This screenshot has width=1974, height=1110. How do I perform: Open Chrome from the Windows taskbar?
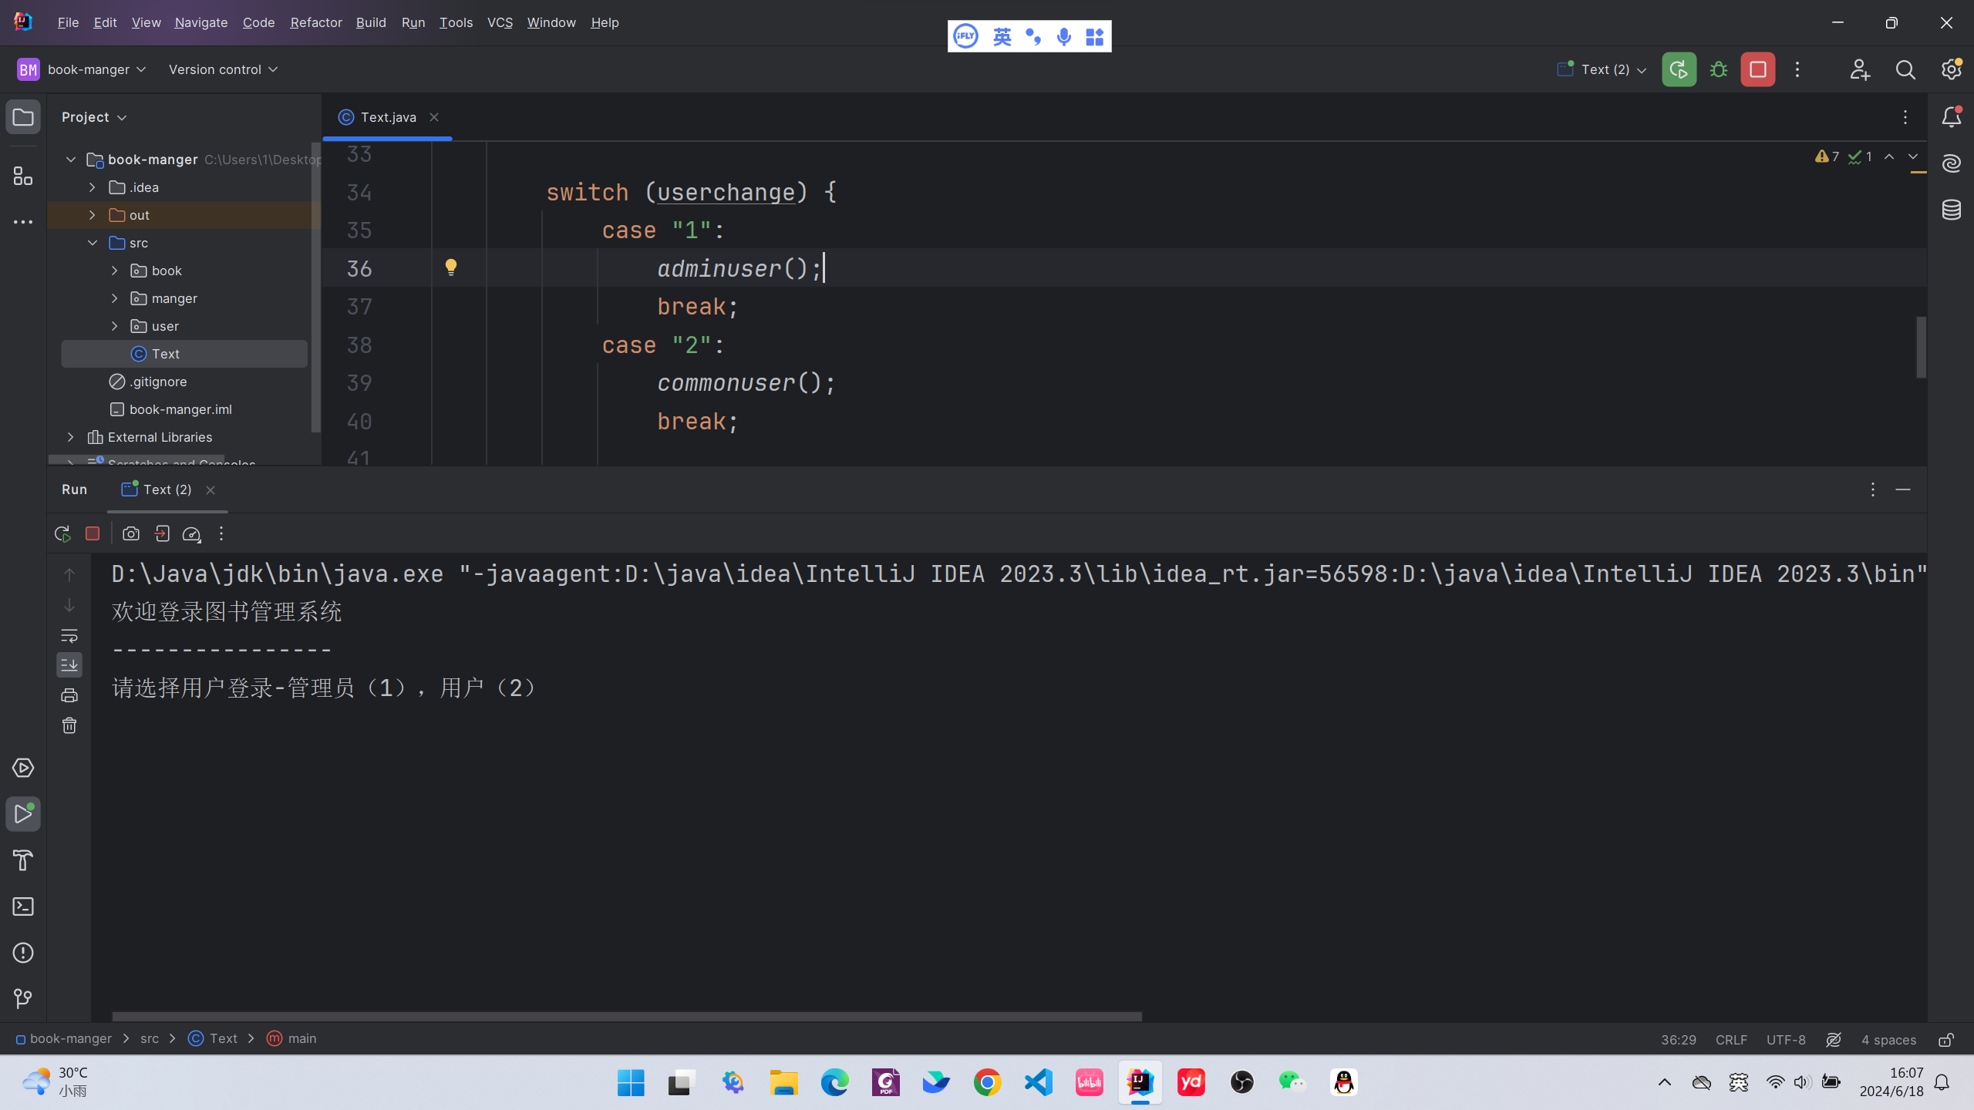click(987, 1082)
